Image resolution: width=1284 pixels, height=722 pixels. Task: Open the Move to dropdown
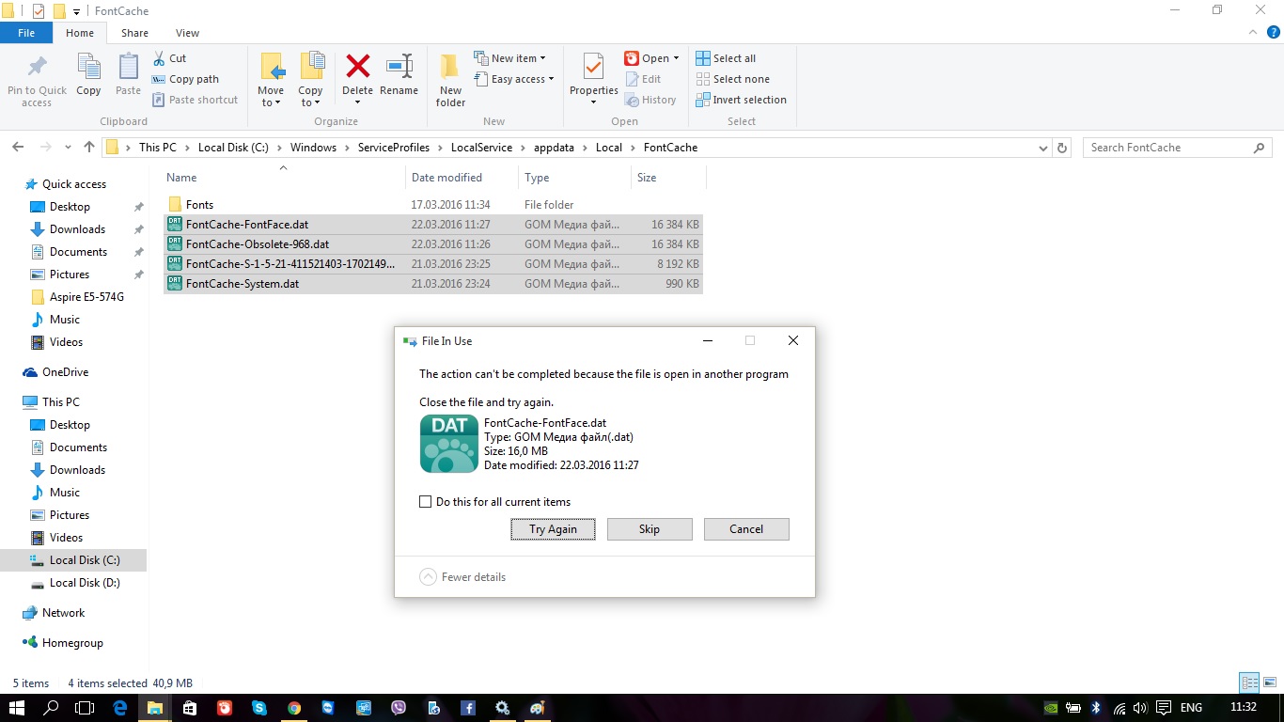click(271, 79)
